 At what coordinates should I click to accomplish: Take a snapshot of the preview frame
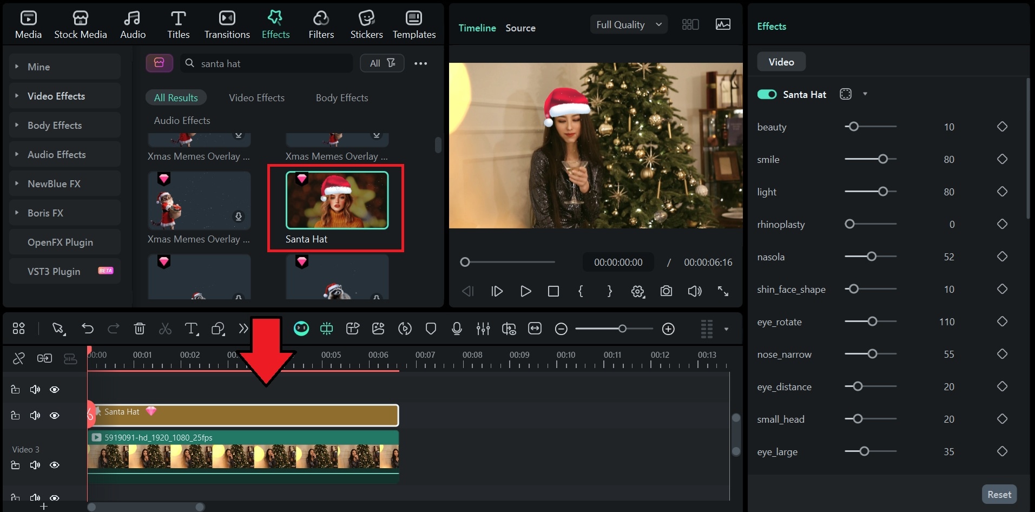coord(666,291)
